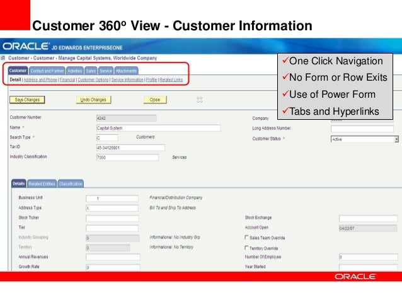Click the Territory field

[x=108, y=248]
